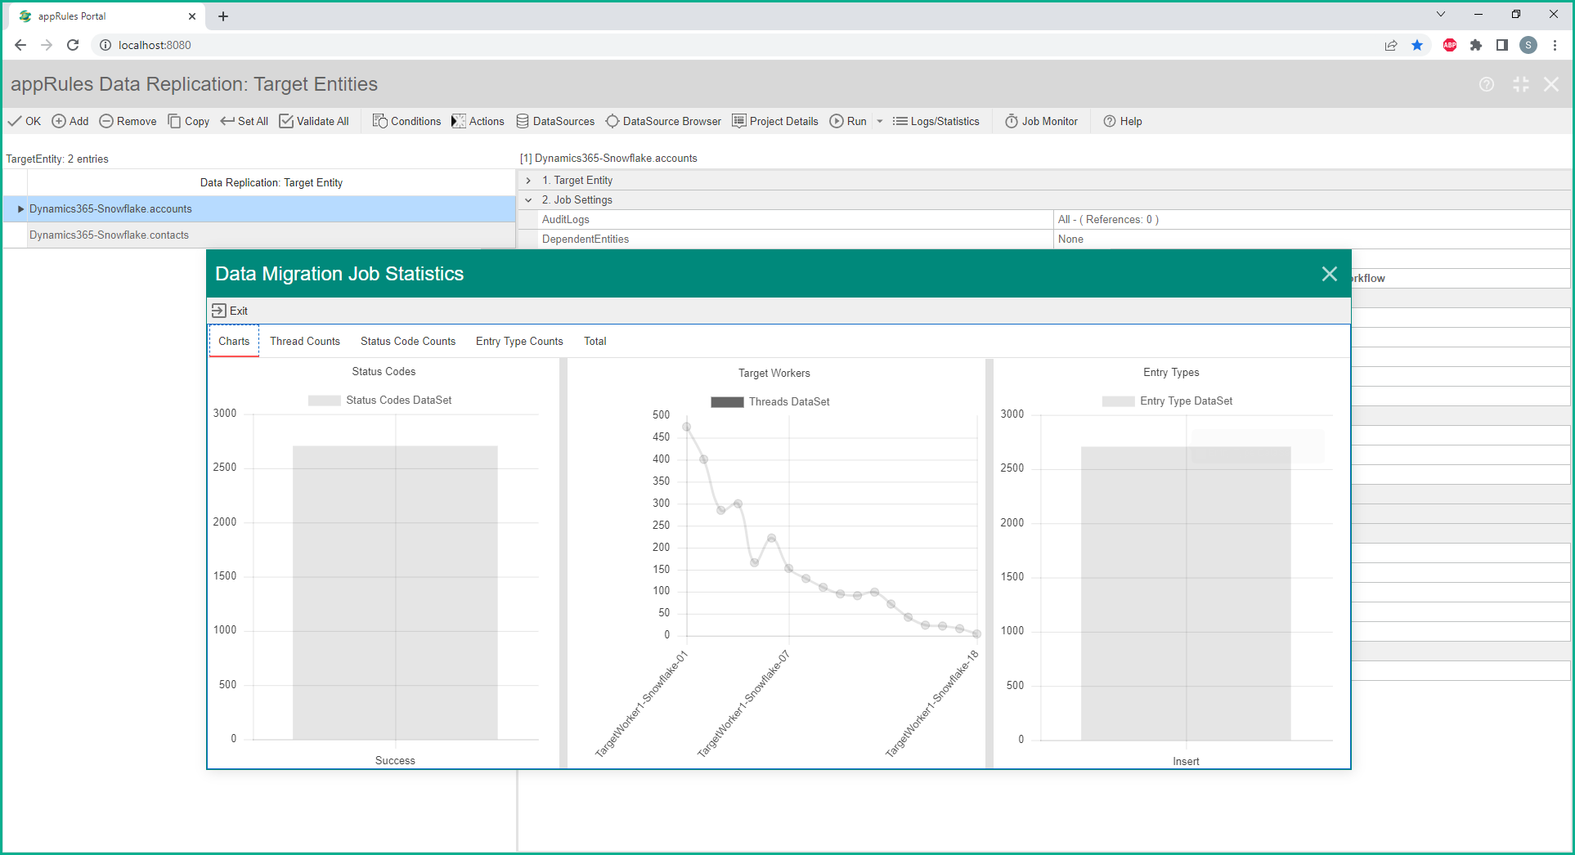Open the DataSource Browser
The height and width of the screenshot is (855, 1575).
[664, 121]
